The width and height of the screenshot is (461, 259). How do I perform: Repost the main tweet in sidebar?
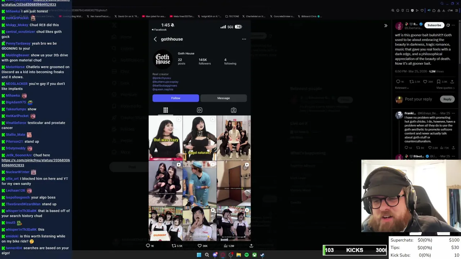pos(412,82)
